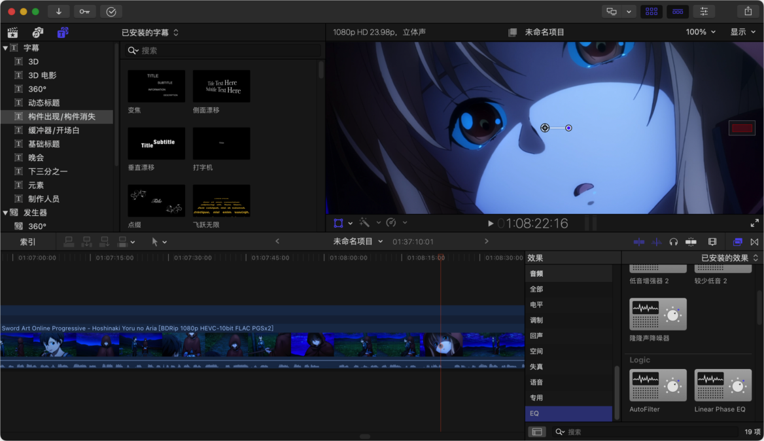Viewport: 764px width, 441px height.
Task: Click the connect clip to storyline icon
Action: 69,241
